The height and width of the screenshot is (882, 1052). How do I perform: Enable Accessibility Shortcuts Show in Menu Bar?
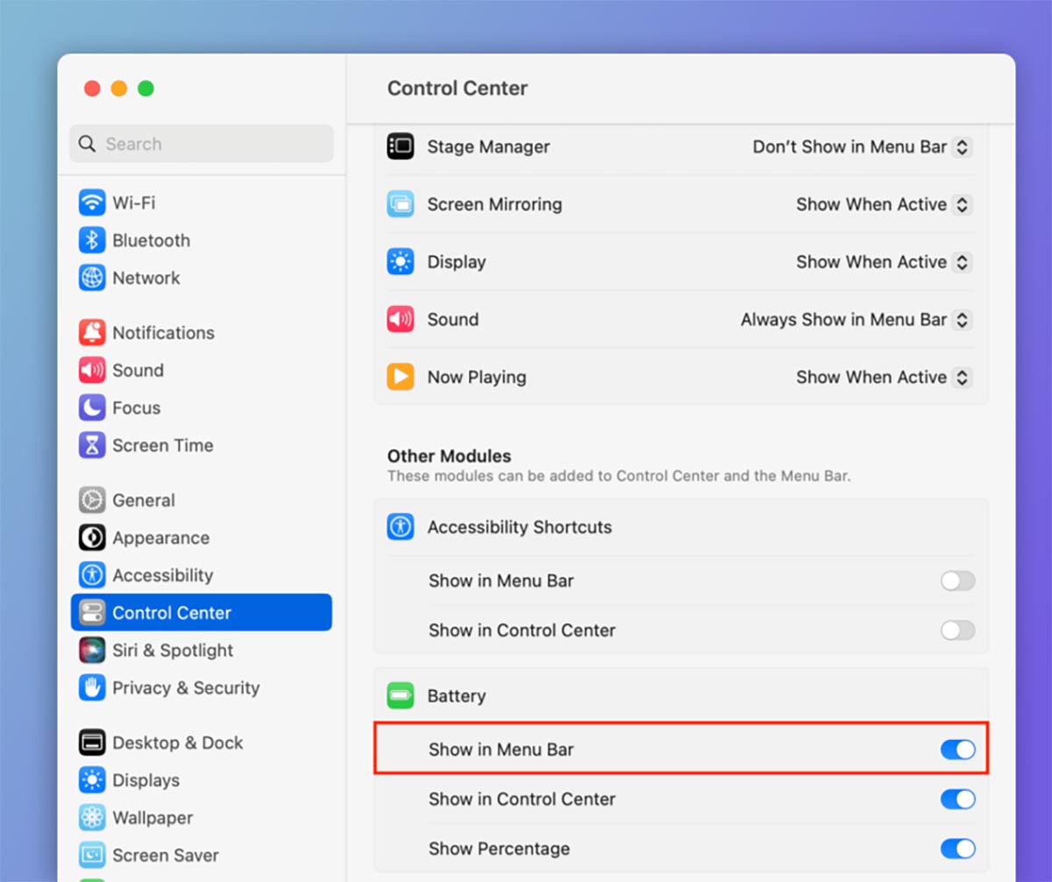click(x=957, y=580)
